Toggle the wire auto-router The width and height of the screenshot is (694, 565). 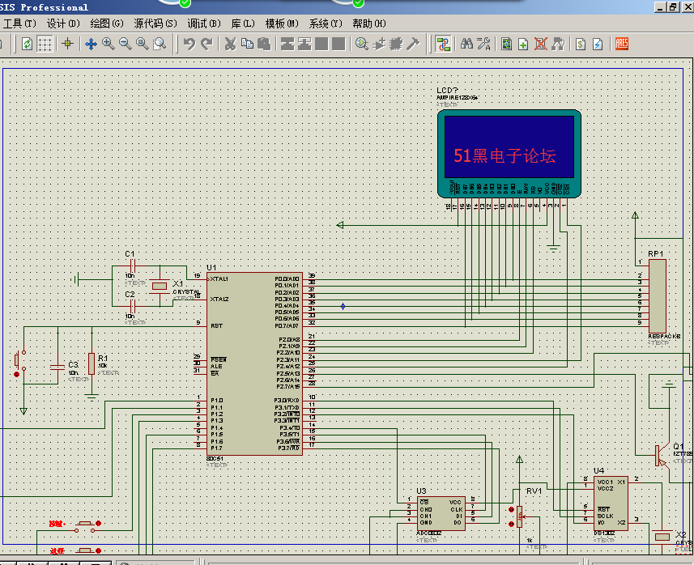coord(443,44)
